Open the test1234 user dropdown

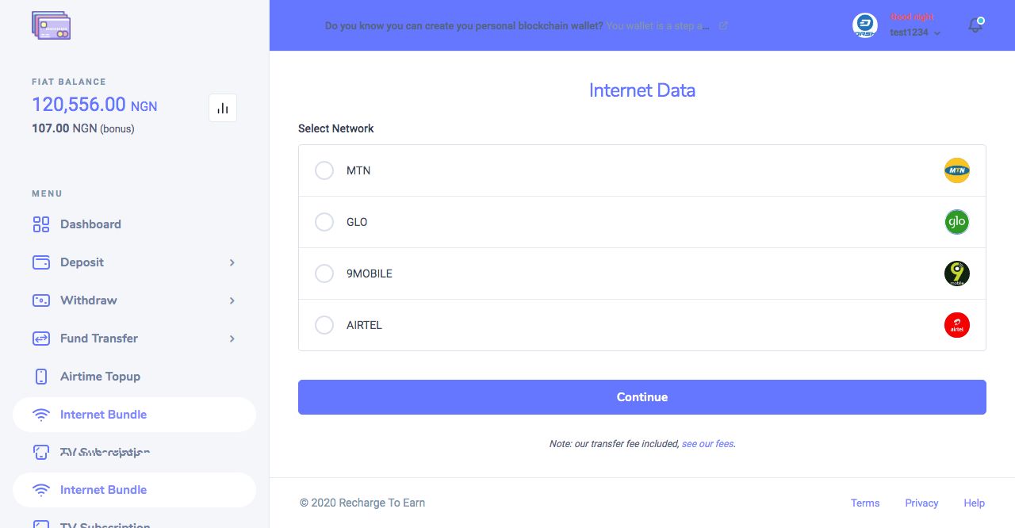click(915, 33)
